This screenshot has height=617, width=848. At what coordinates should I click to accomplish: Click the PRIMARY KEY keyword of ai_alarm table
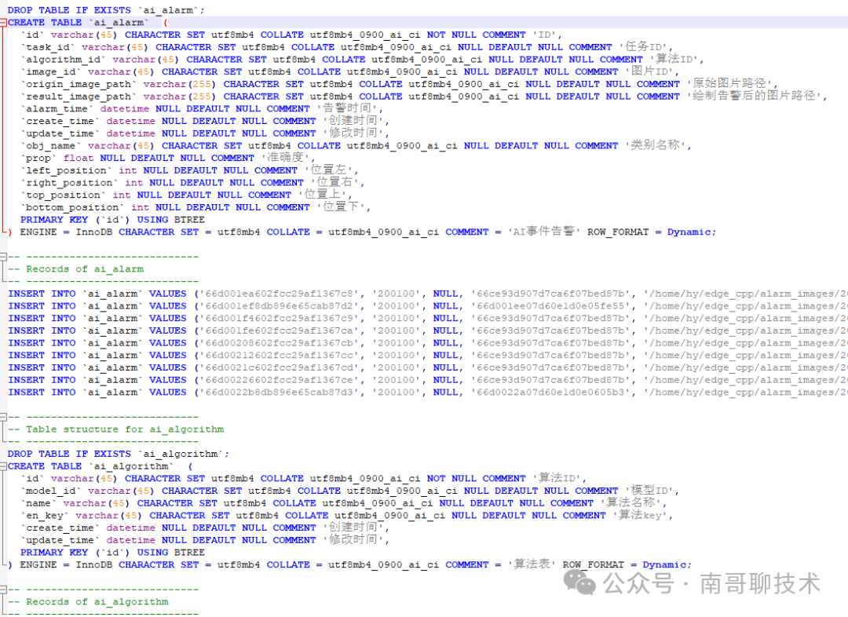(54, 219)
